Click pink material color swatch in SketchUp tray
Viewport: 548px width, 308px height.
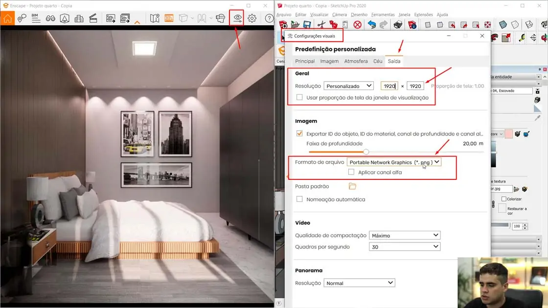tap(509, 134)
